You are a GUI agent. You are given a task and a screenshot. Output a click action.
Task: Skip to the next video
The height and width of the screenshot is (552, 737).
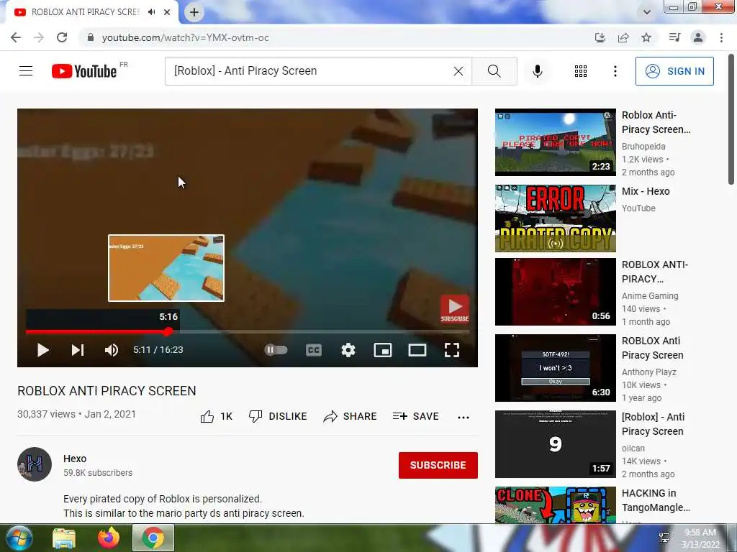point(78,350)
